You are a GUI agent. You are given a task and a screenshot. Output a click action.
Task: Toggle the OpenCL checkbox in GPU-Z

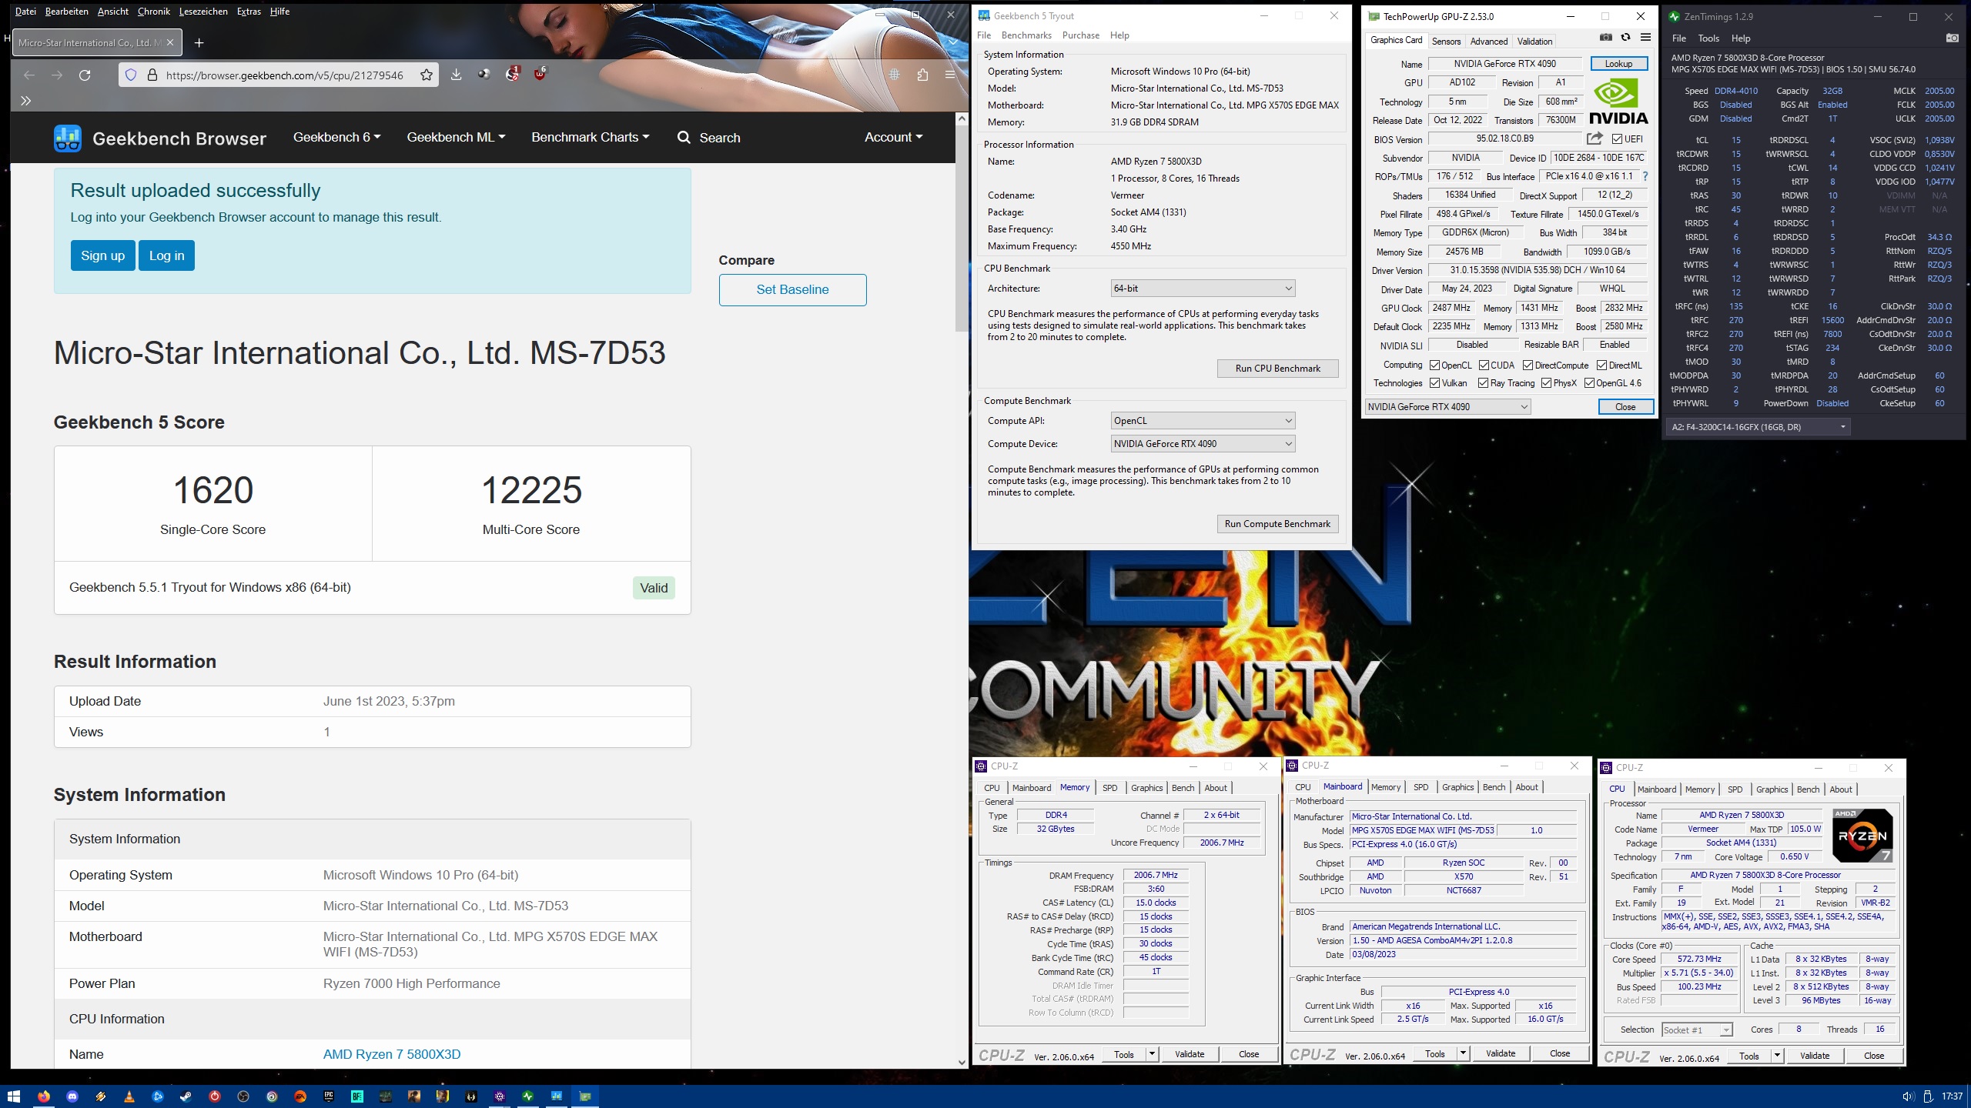click(x=1434, y=365)
